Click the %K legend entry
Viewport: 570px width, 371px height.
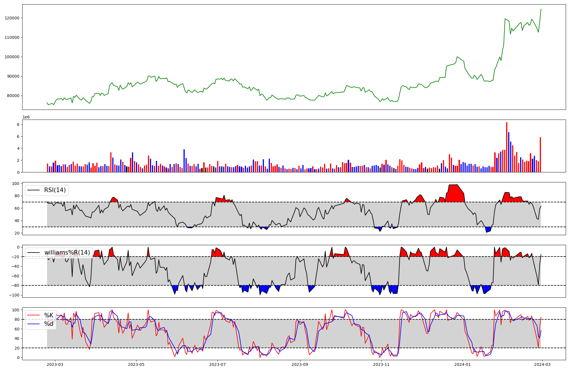click(x=49, y=315)
